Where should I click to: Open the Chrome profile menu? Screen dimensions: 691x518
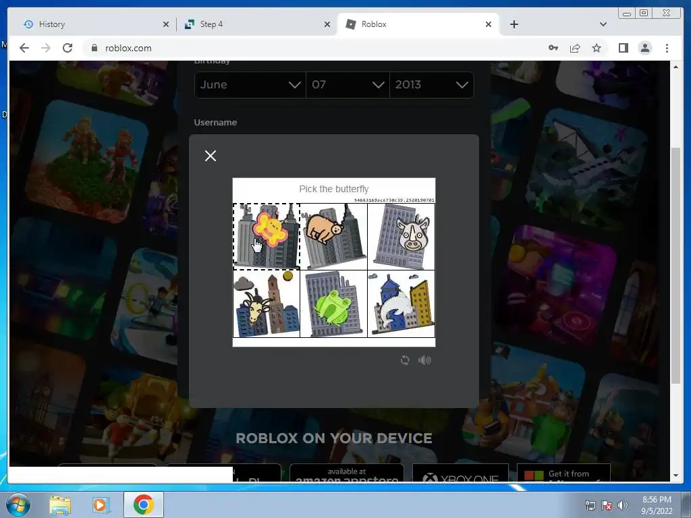coord(645,48)
